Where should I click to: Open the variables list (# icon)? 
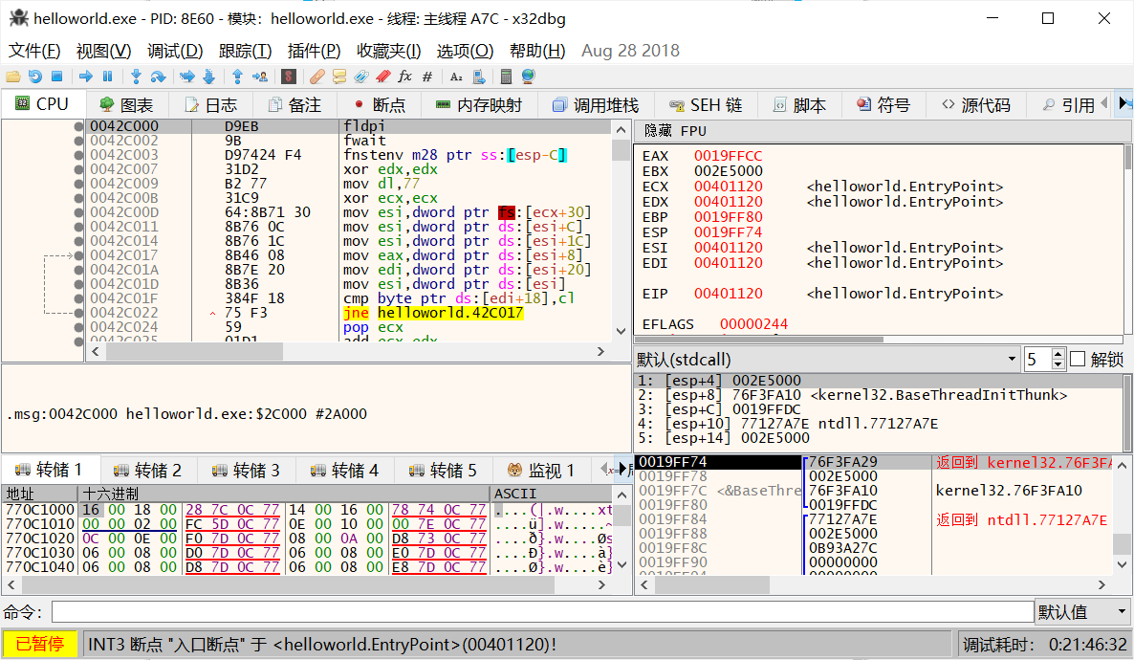[427, 77]
